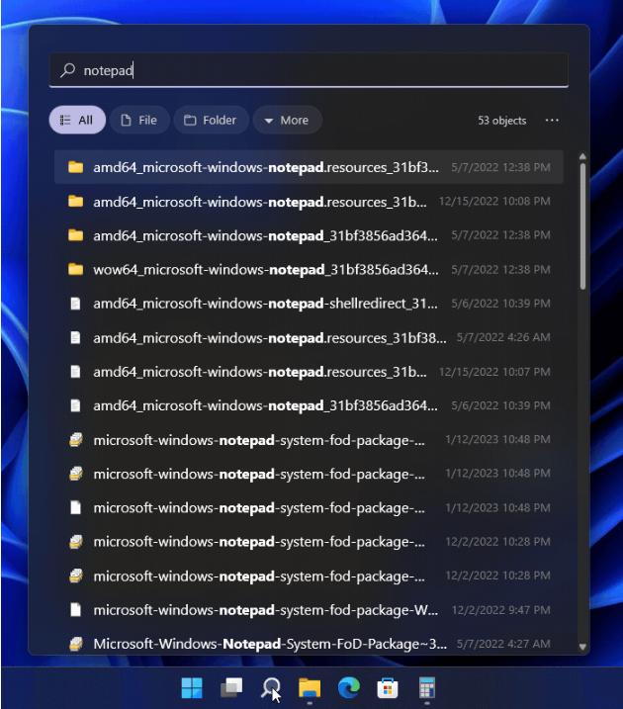Click the results list scrollbar thumb

(x=582, y=226)
